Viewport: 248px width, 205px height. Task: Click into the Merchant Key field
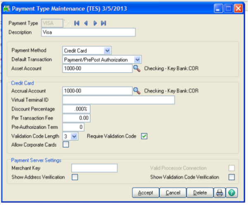coord(94,168)
